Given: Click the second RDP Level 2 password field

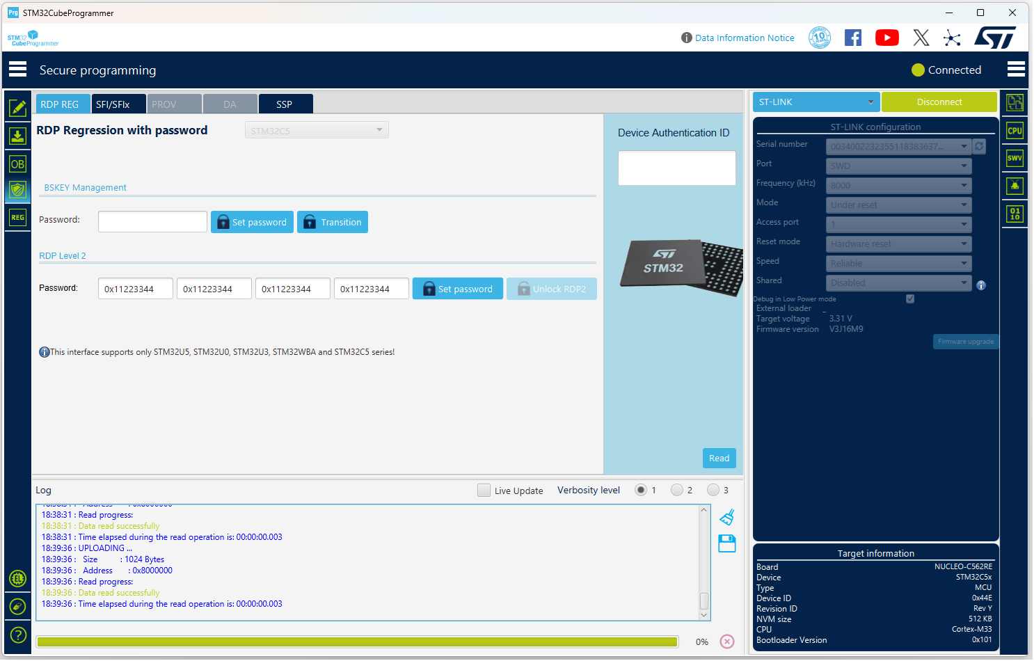Looking at the screenshot, I should pyautogui.click(x=214, y=289).
